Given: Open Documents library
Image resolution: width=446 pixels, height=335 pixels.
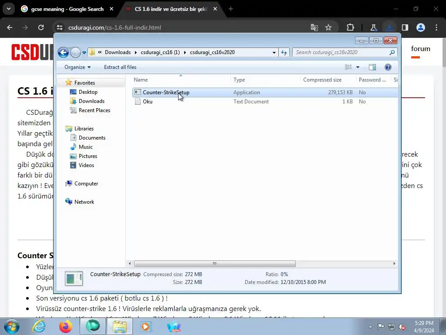Looking at the screenshot, I should (92, 137).
